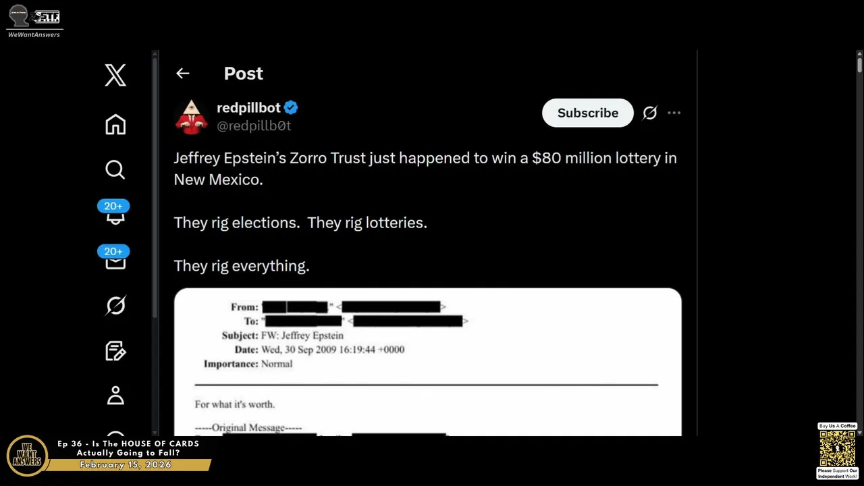
Task: Open Search from sidebar magnifier
Action: tap(115, 169)
